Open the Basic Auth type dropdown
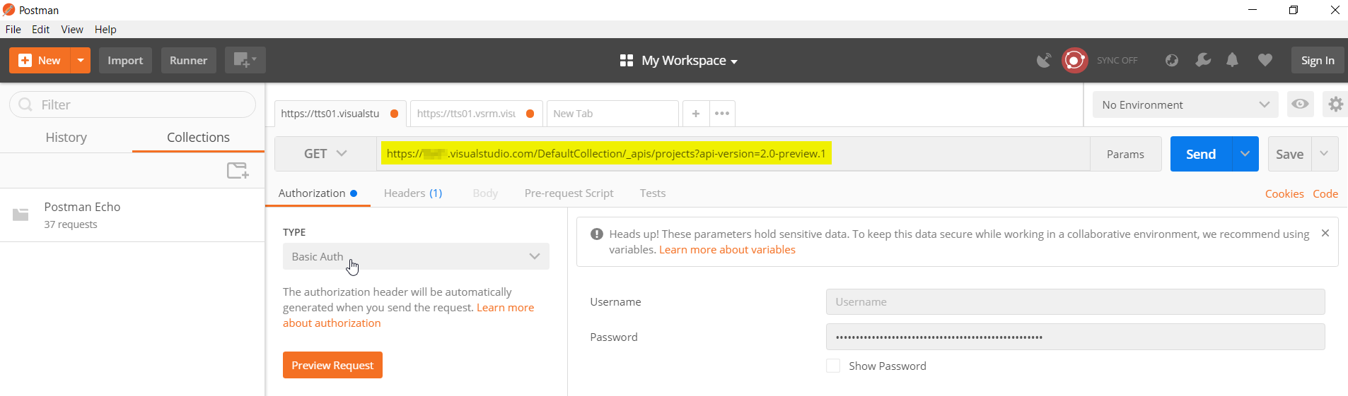The width and height of the screenshot is (1348, 396). tap(416, 256)
